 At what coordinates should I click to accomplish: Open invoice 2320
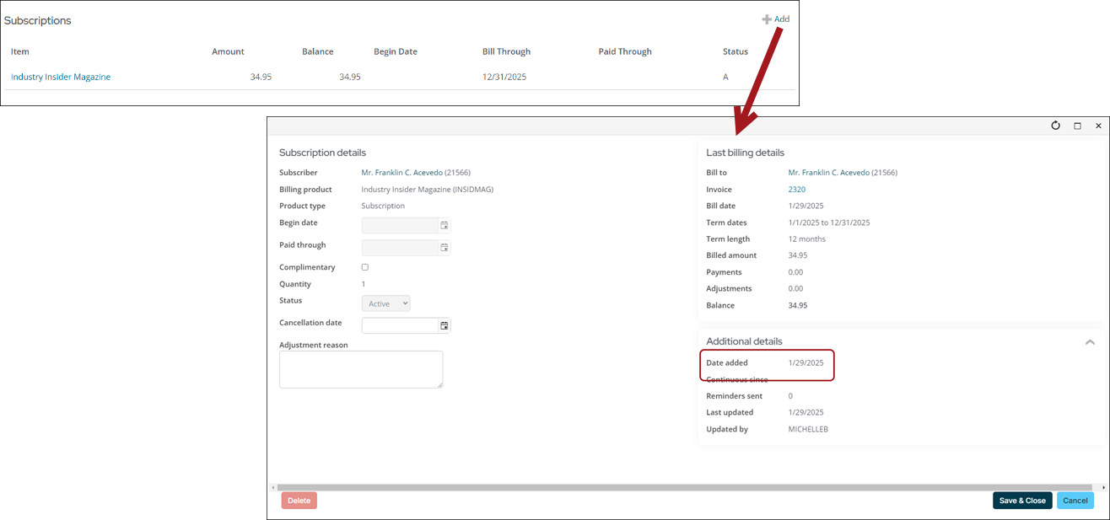[x=796, y=190]
